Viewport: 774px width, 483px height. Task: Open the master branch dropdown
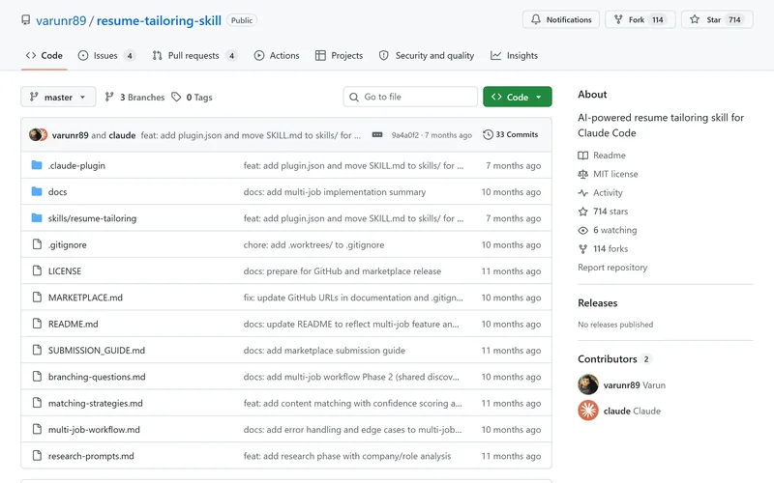58,98
